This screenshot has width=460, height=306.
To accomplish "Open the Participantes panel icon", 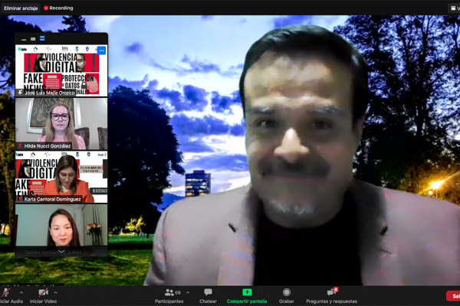I will point(169,292).
